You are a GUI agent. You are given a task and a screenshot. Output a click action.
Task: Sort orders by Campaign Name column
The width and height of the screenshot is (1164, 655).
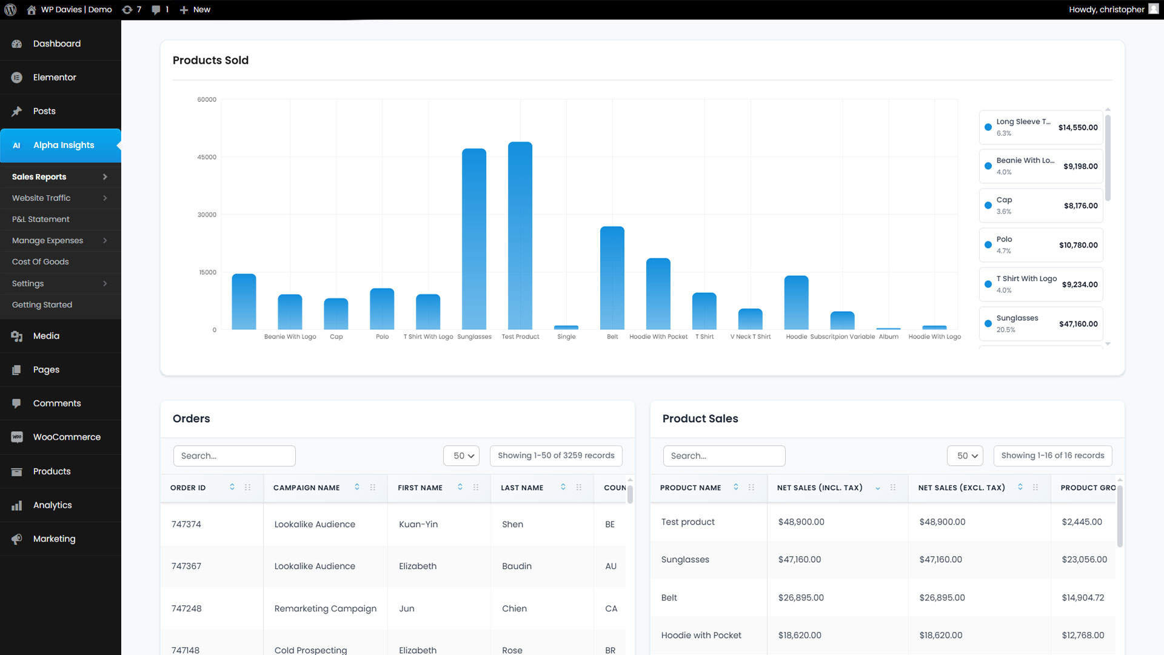(x=357, y=488)
